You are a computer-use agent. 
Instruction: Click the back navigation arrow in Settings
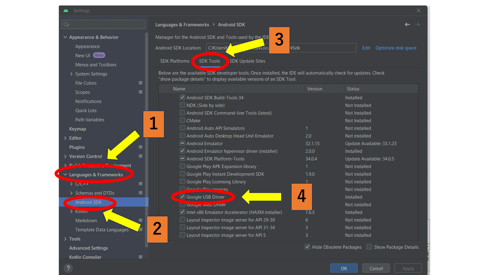pyautogui.click(x=407, y=24)
